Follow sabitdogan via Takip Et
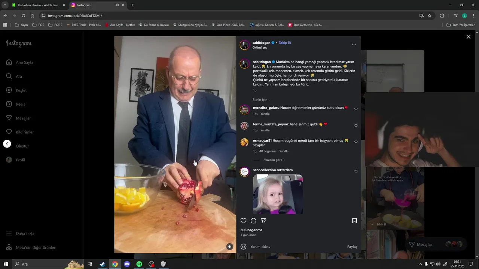 pos(285,43)
